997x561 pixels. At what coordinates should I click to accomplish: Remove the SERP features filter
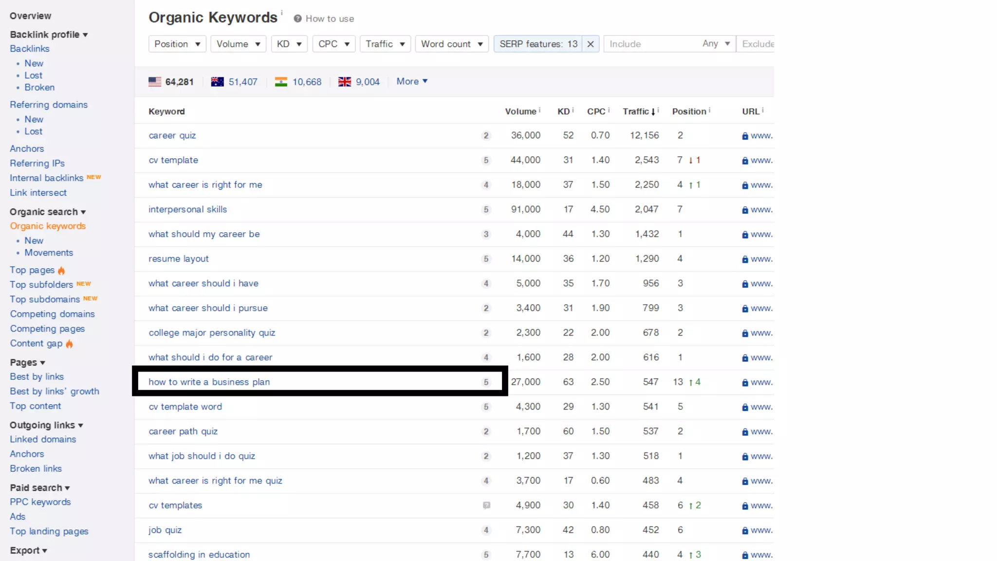591,44
